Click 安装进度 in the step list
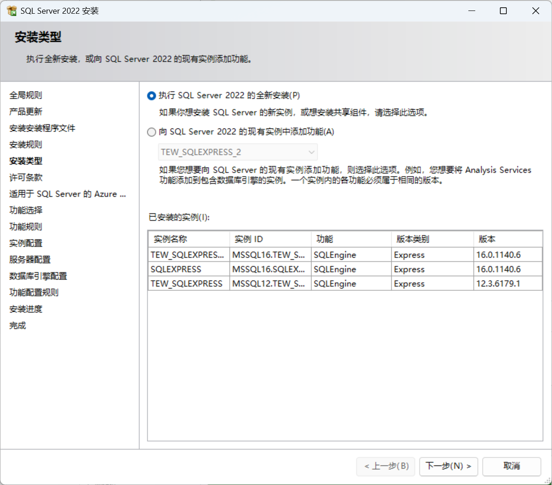Image resolution: width=552 pixels, height=485 pixels. 26,309
